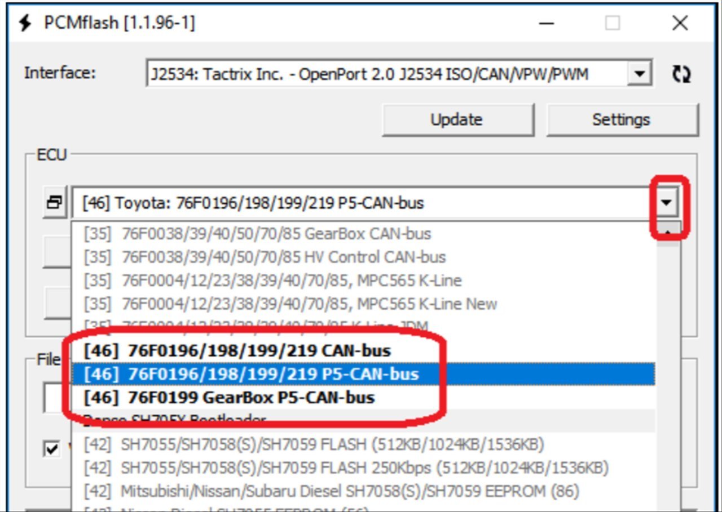The height and width of the screenshot is (512, 722).
Task: Click the Update button
Action: tap(457, 119)
